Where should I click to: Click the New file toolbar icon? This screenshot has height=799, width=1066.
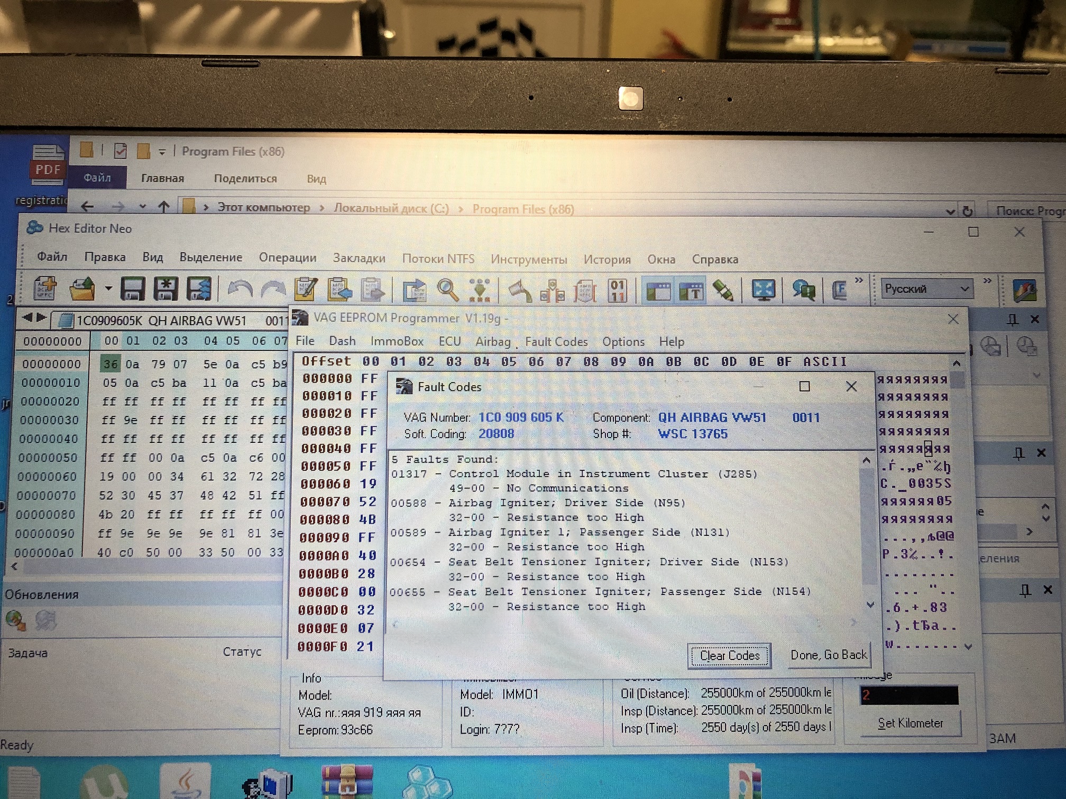click(x=44, y=289)
